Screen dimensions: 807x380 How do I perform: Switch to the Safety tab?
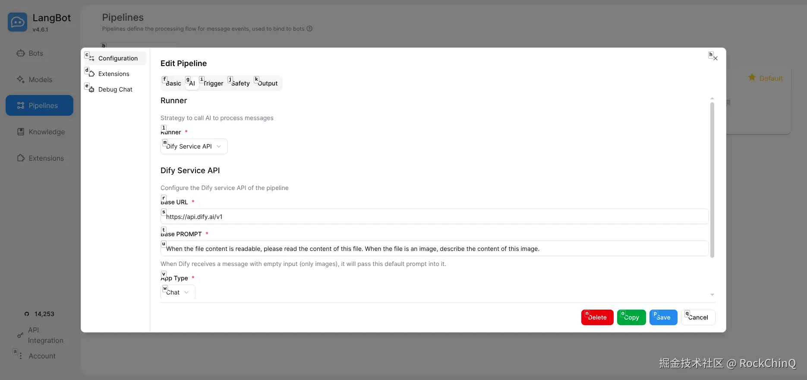[240, 83]
